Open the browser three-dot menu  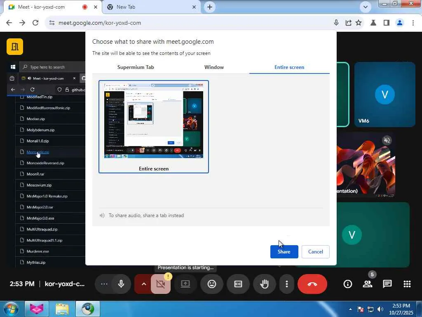[x=413, y=23]
